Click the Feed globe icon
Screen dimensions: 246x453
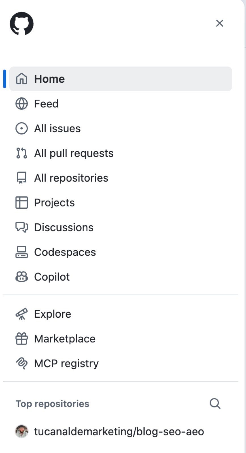tap(22, 104)
